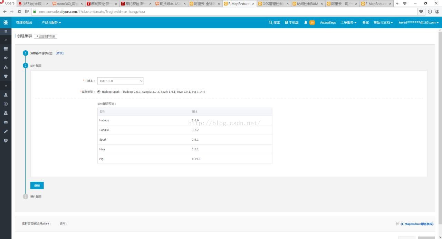This screenshot has width=442, height=239.
Task: Open the speed dial grid icon
Action: tap(27, 11)
